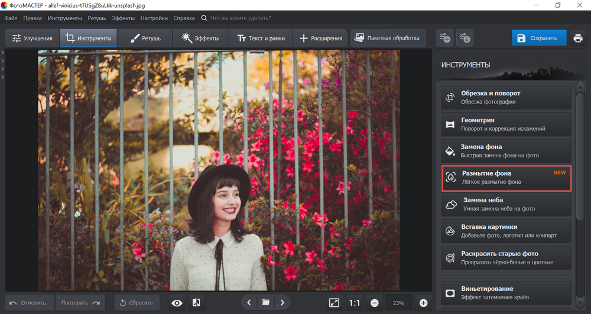Image resolution: width=591 pixels, height=314 pixels.
Task: Zoom out with the minus icon
Action: tap(374, 303)
